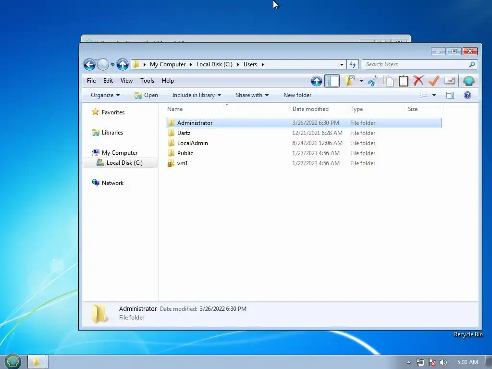Click inside the Search Users field
This screenshot has height=369, width=492.
click(x=416, y=64)
